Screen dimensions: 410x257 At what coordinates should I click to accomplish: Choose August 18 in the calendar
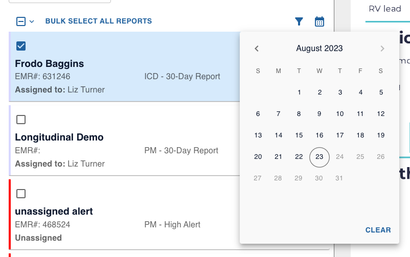pyautogui.click(x=360, y=135)
